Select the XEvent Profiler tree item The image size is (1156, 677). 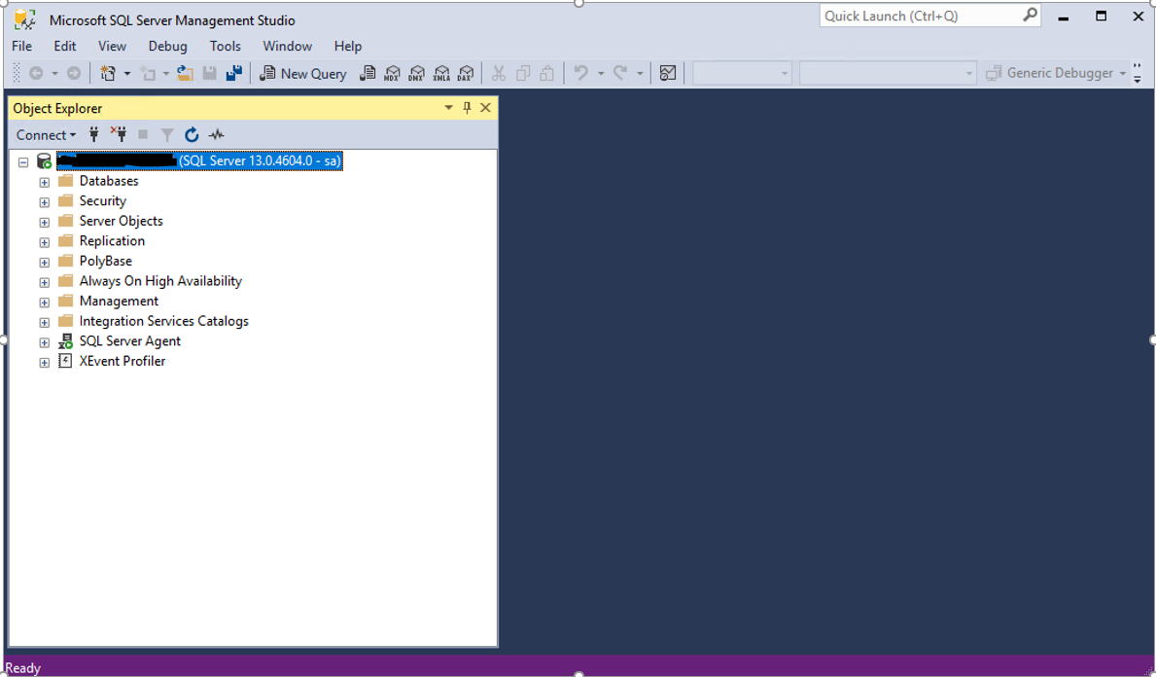pyautogui.click(x=123, y=361)
